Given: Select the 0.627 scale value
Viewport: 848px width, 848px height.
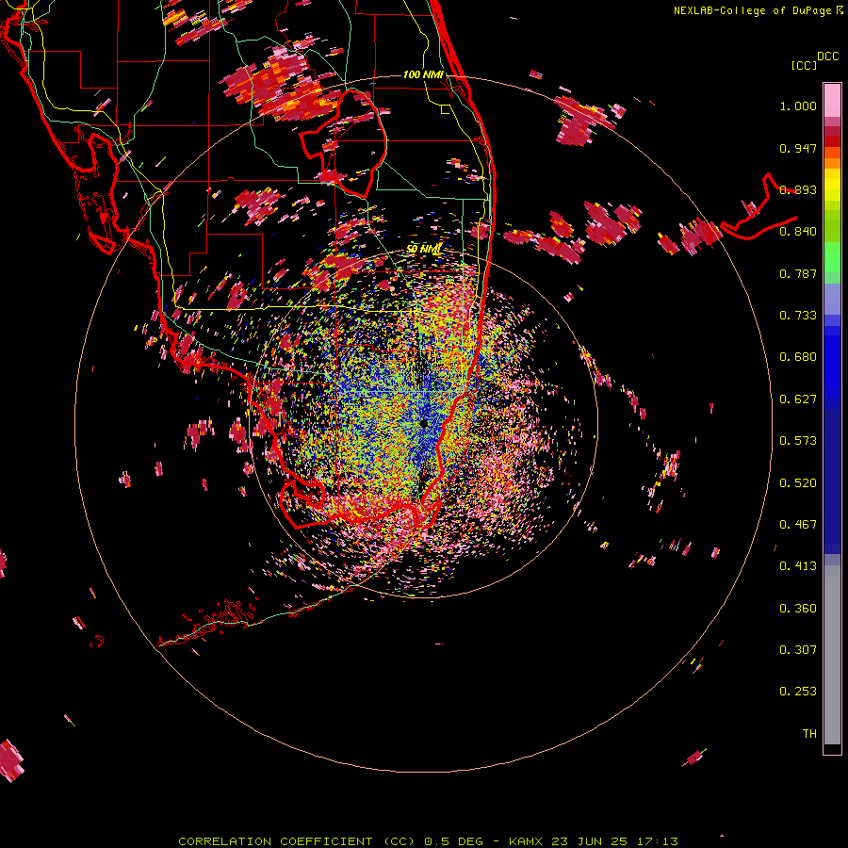Looking at the screenshot, I should 798,400.
